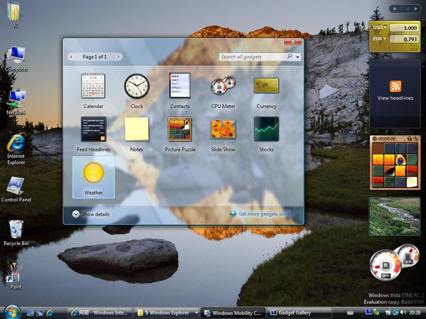The width and height of the screenshot is (426, 319).
Task: Click the puzzle's question mark icon
Action: click(x=409, y=139)
